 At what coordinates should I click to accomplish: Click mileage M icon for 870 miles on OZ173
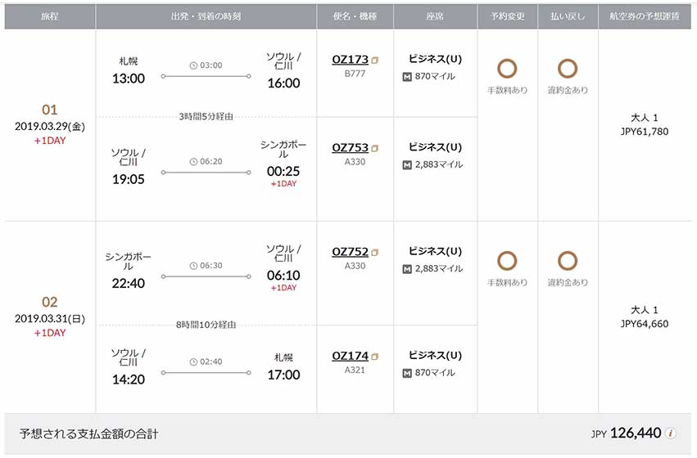point(407,77)
